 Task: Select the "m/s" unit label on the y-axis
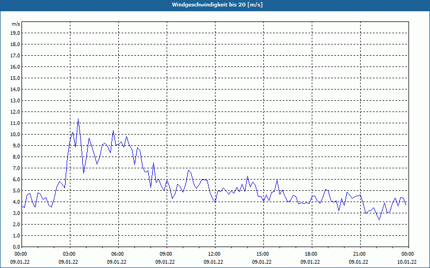tap(16, 24)
